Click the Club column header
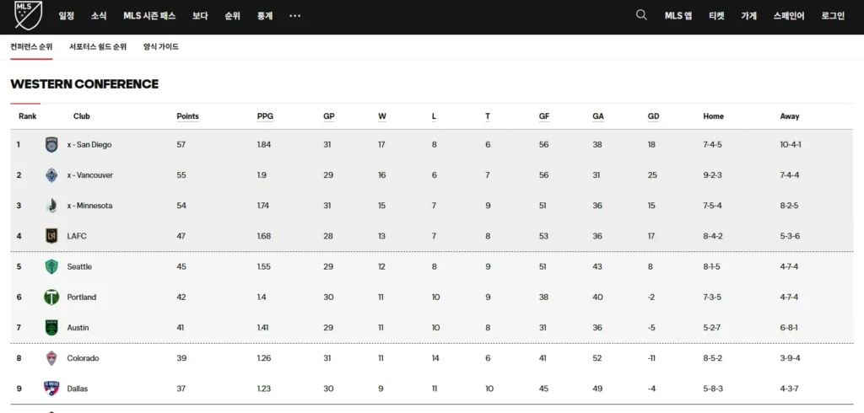Viewport: 864px width, 413px height. (x=82, y=116)
